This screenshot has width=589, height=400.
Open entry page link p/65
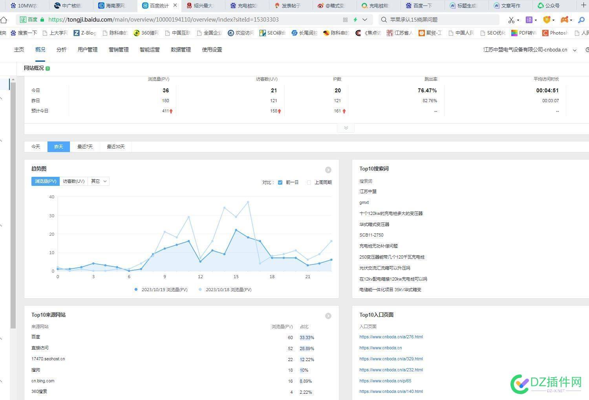coord(385,381)
